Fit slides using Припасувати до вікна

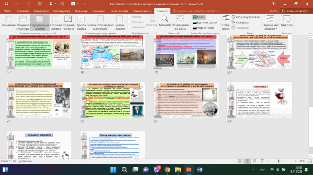[x=180, y=23]
